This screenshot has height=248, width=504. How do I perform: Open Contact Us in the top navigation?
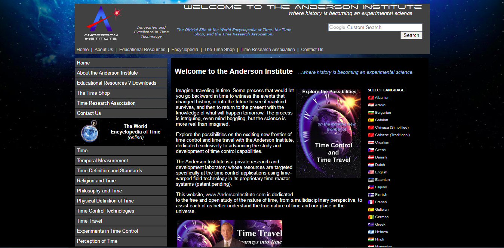coord(312,50)
